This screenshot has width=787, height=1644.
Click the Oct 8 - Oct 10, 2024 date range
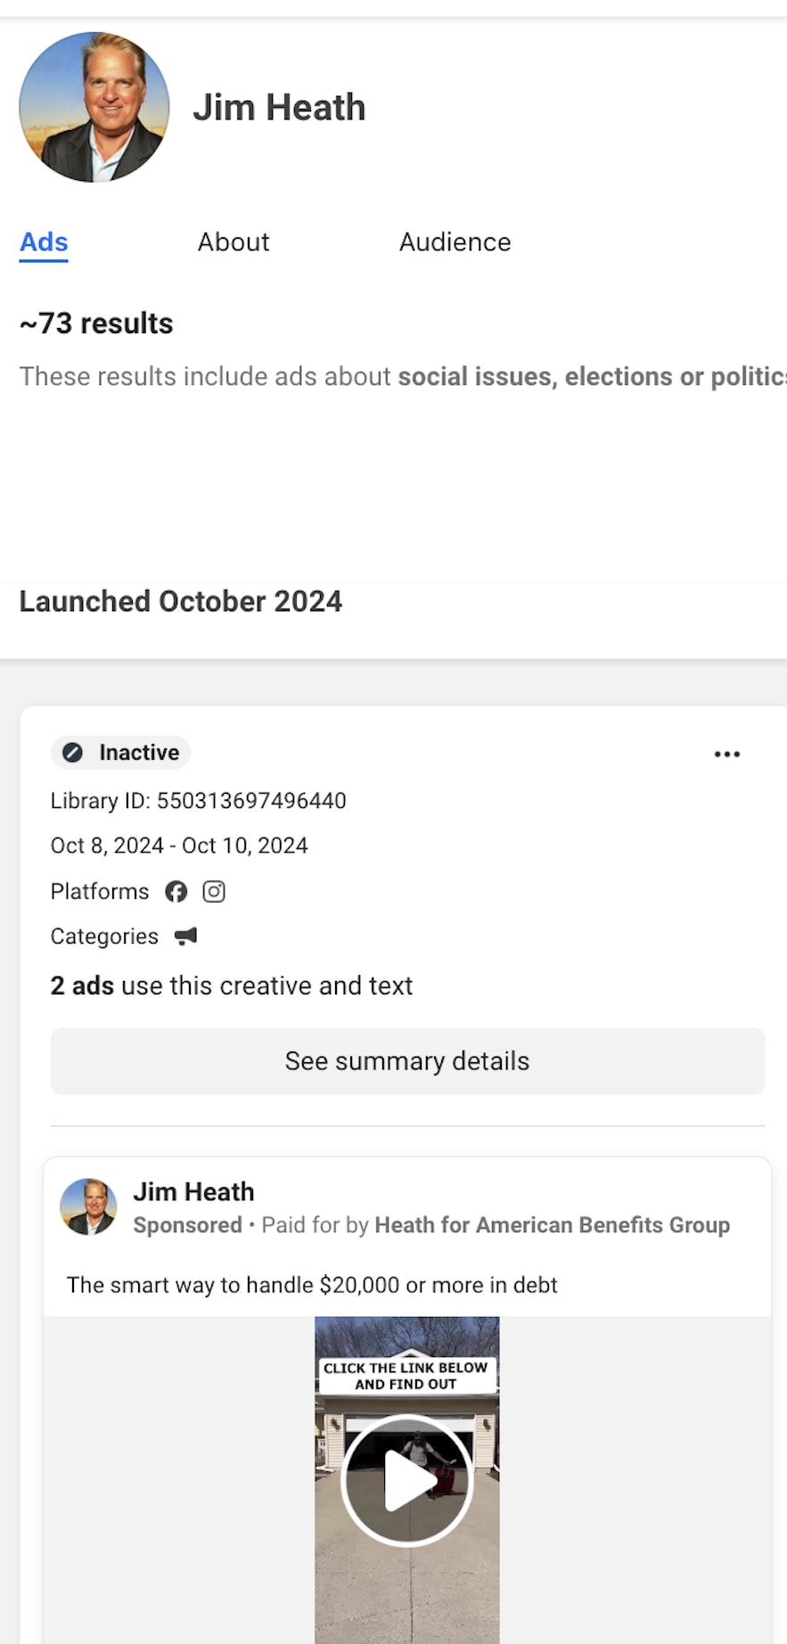click(x=179, y=846)
